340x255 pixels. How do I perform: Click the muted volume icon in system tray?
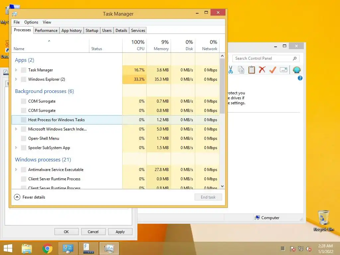coord(308,248)
